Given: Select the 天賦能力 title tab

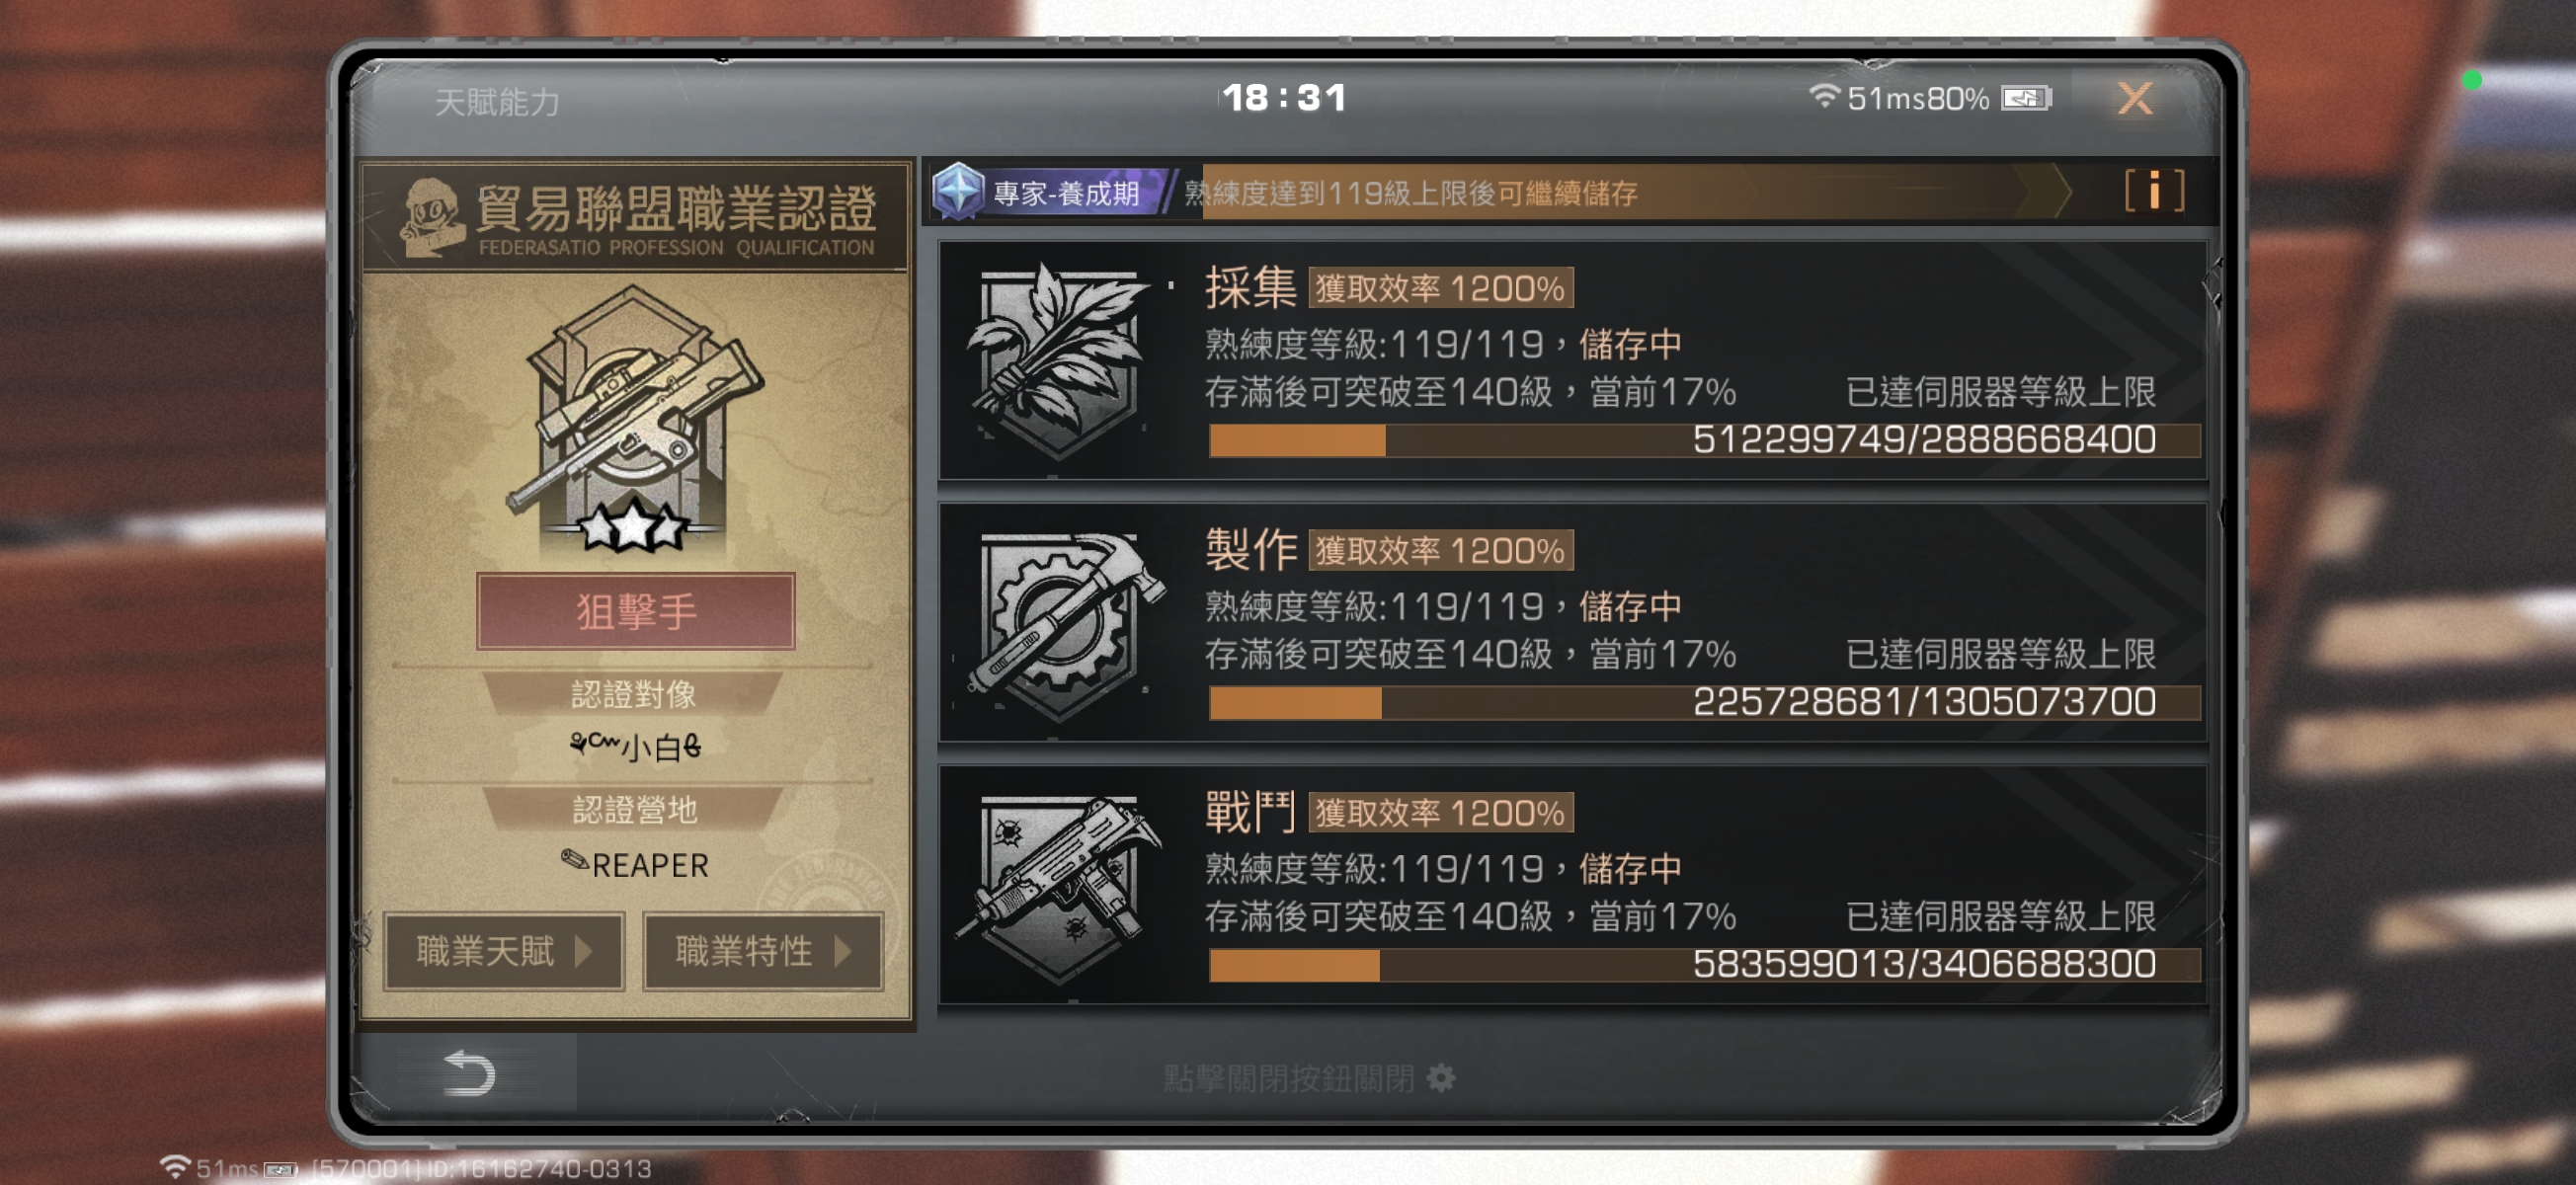Looking at the screenshot, I should click(497, 101).
